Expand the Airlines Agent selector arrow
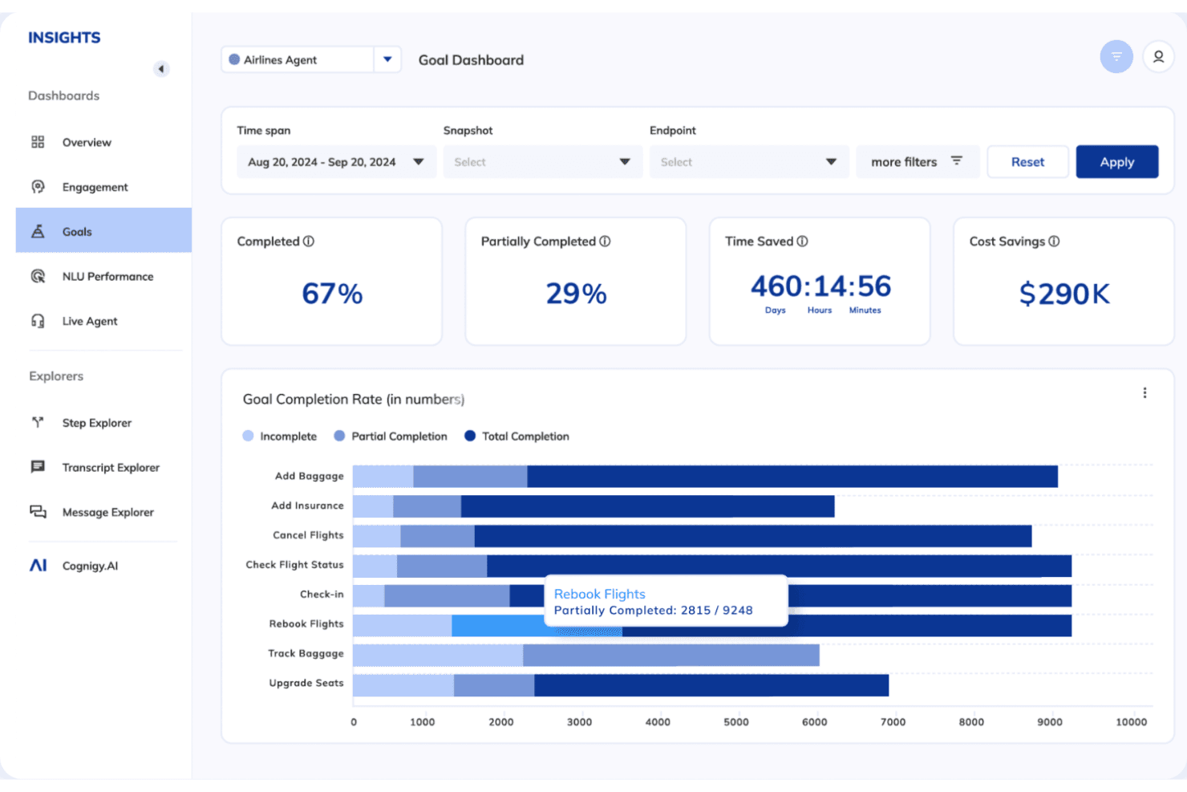 click(x=387, y=59)
